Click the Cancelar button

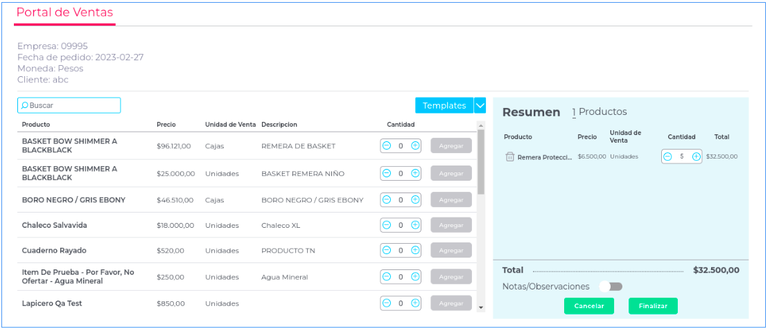(x=589, y=306)
